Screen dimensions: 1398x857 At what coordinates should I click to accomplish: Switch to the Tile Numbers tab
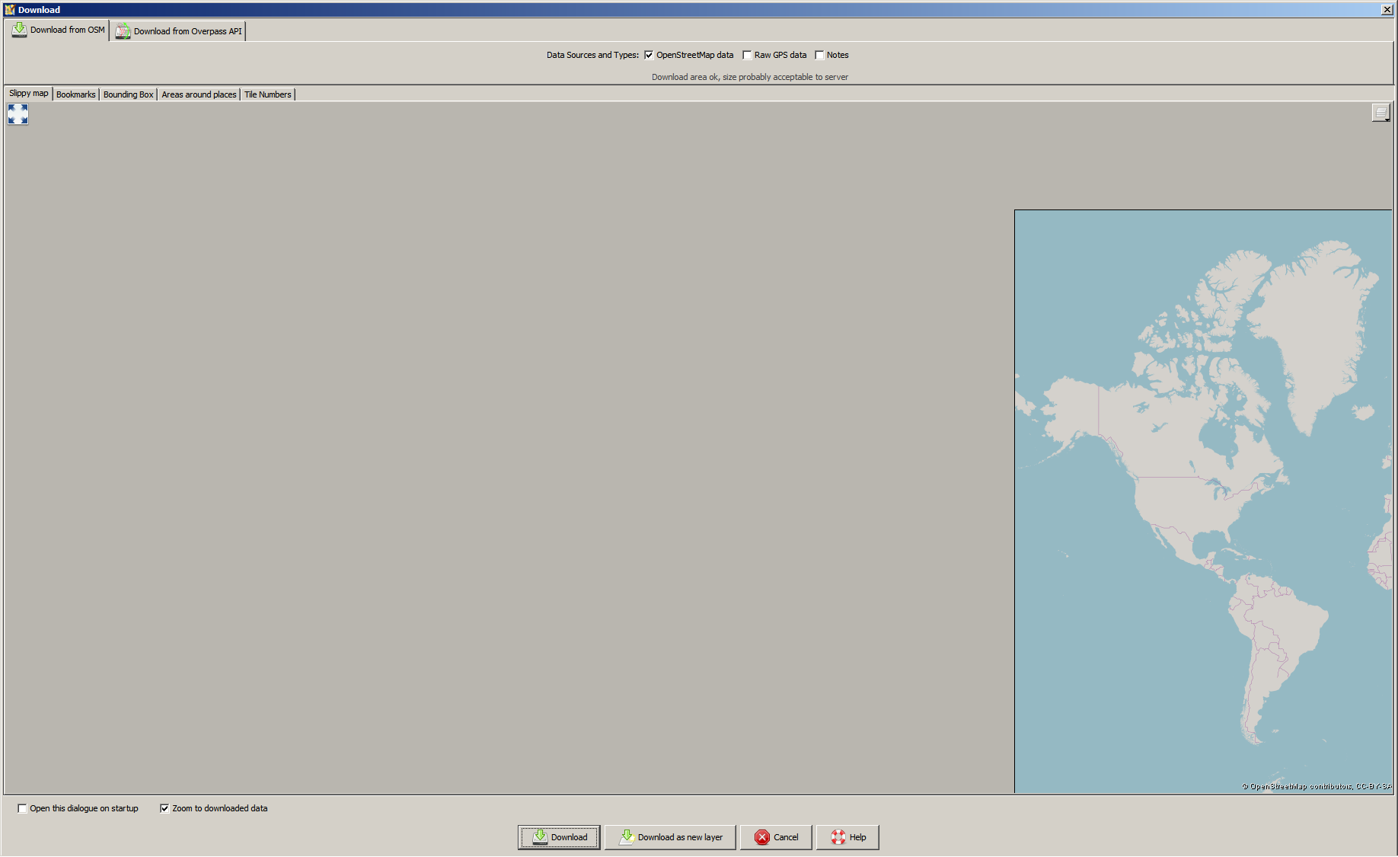pos(267,94)
